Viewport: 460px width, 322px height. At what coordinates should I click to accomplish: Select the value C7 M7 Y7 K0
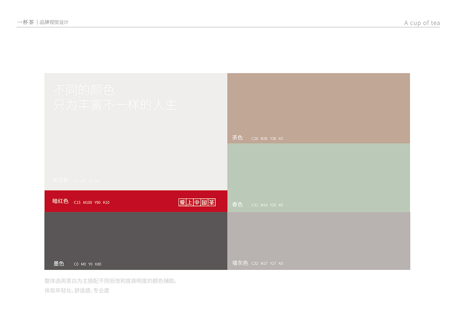87,181
